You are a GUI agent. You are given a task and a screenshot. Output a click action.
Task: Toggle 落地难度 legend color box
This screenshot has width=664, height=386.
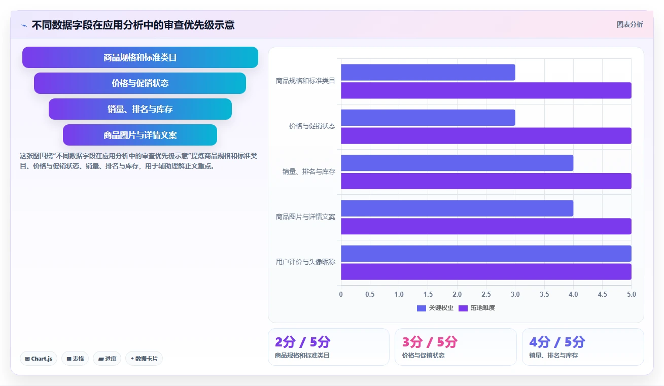tap(463, 308)
